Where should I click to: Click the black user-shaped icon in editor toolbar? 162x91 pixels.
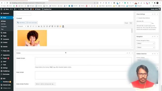pos(63,26)
